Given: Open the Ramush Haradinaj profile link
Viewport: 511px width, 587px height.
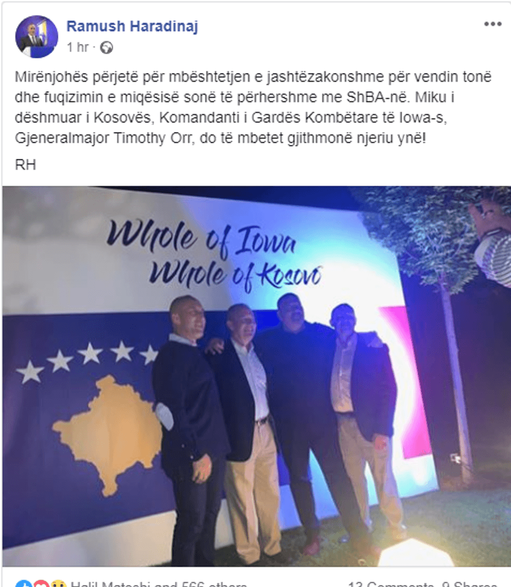Looking at the screenshot, I should (132, 26).
